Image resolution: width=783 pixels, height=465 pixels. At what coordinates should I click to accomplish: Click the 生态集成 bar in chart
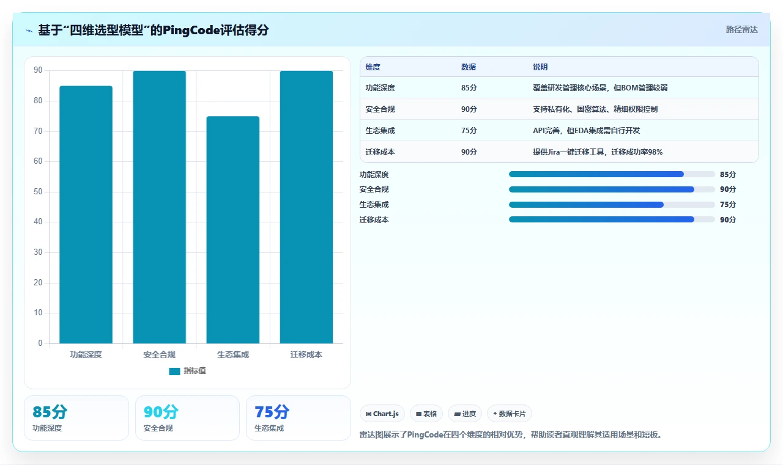pyautogui.click(x=232, y=230)
